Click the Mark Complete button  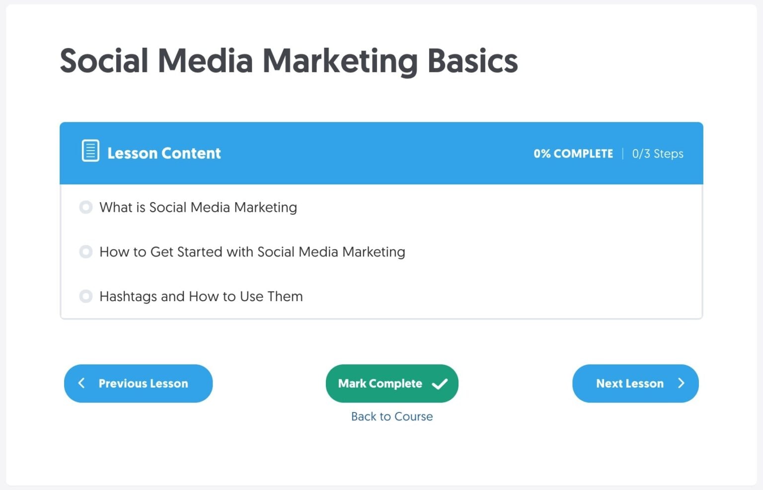(392, 383)
